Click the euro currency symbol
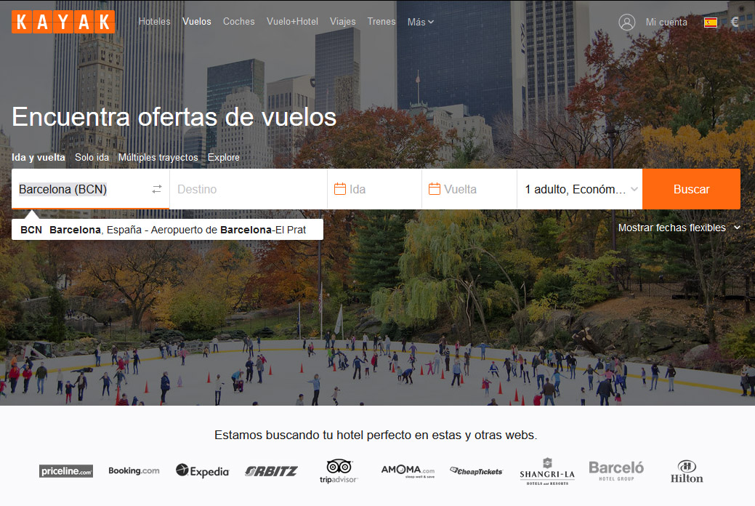The height and width of the screenshot is (506, 755). 735,22
